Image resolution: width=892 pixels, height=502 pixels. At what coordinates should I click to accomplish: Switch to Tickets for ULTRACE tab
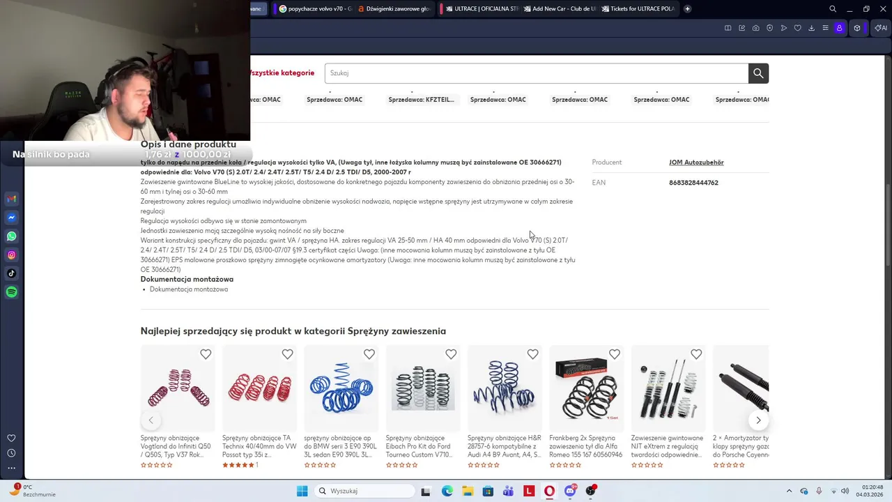pos(638,9)
